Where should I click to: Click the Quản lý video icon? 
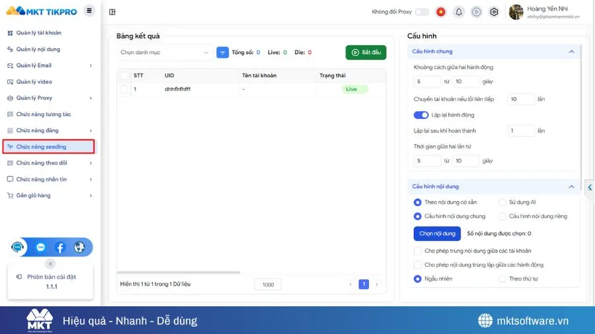tap(10, 82)
